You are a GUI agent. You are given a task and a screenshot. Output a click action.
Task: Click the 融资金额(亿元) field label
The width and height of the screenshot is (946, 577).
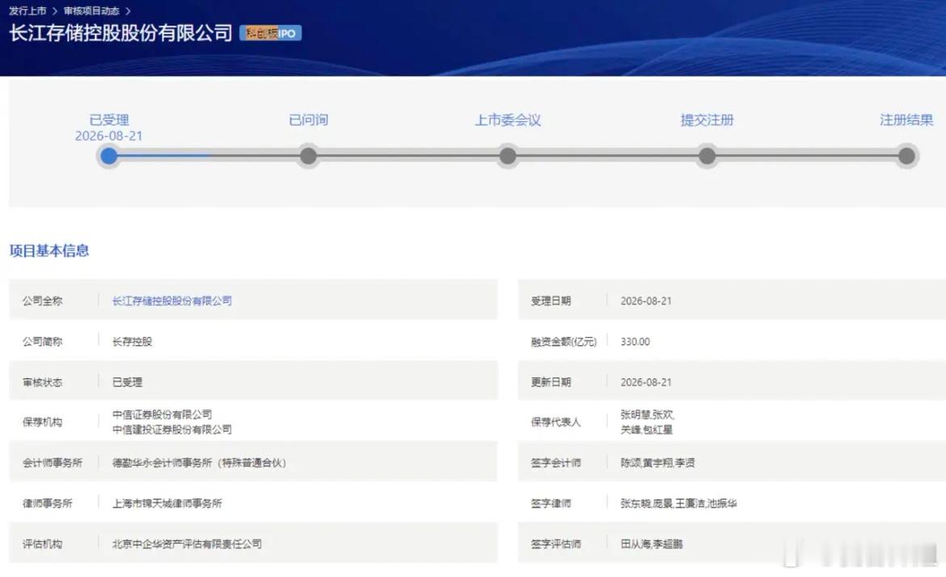(564, 341)
